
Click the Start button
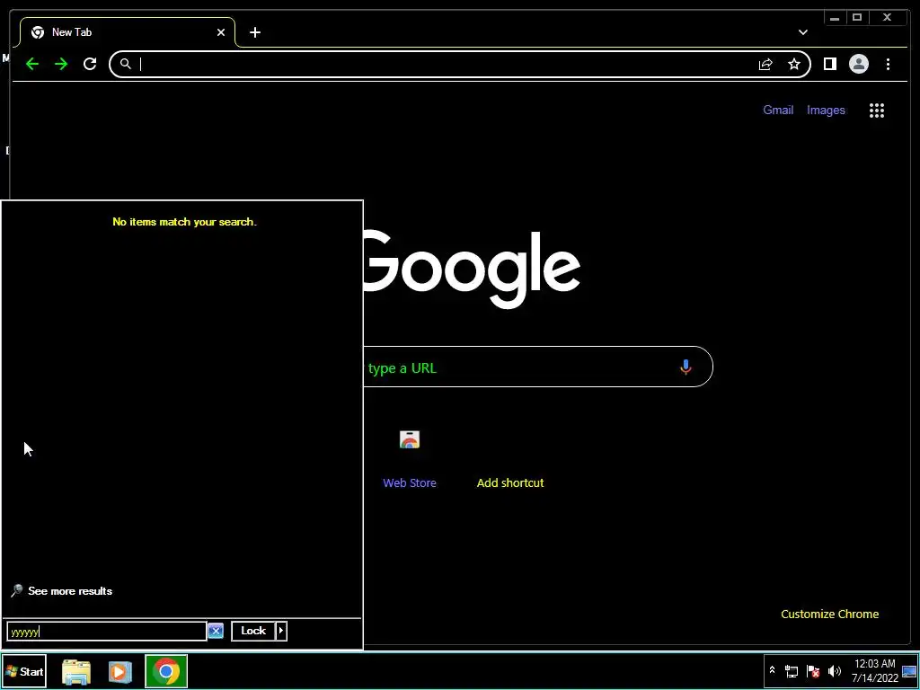(23, 672)
